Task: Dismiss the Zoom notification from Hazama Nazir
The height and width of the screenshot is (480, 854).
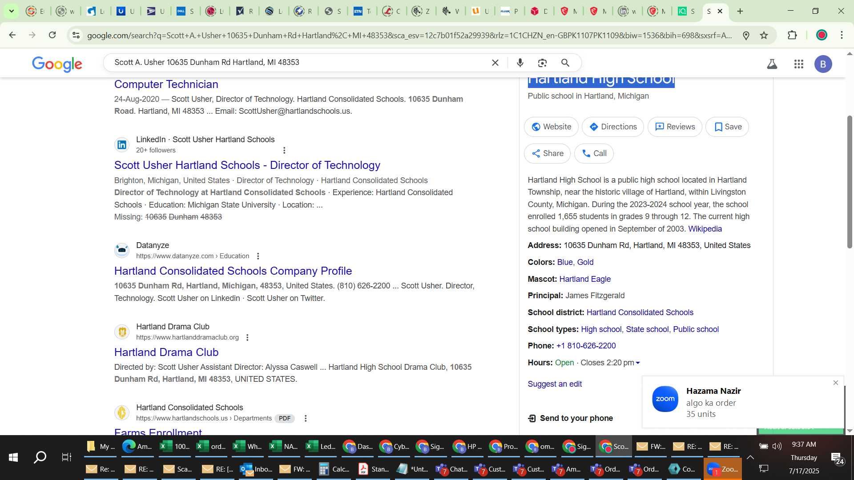Action: pos(836,383)
